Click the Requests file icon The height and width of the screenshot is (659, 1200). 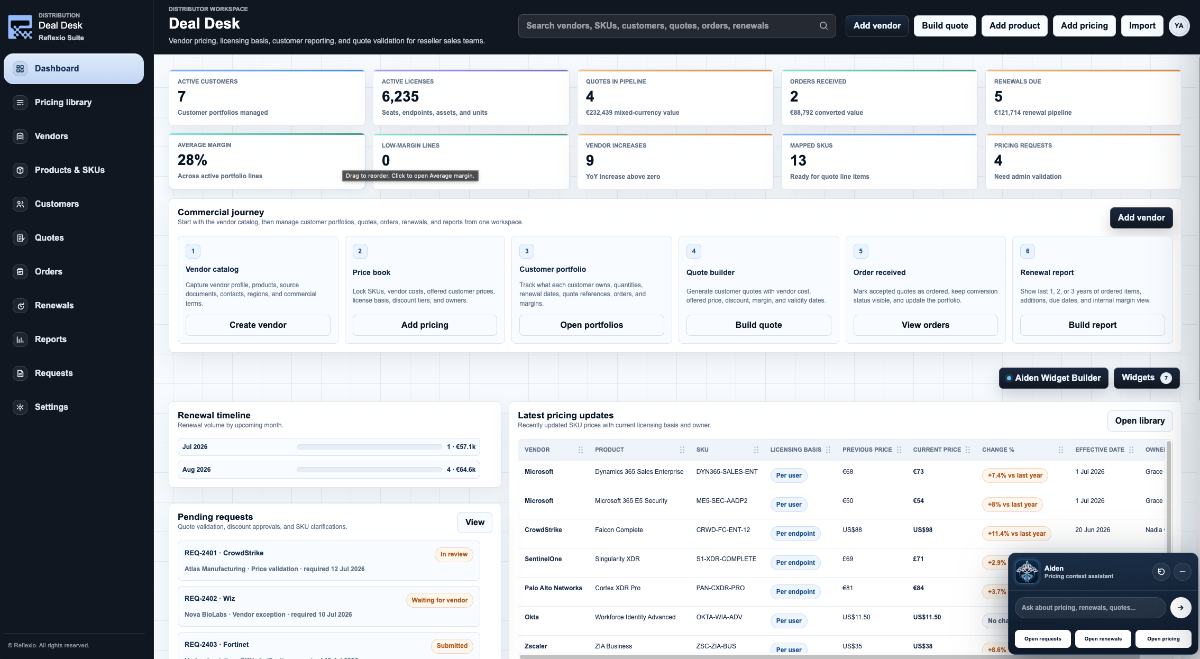(20, 373)
